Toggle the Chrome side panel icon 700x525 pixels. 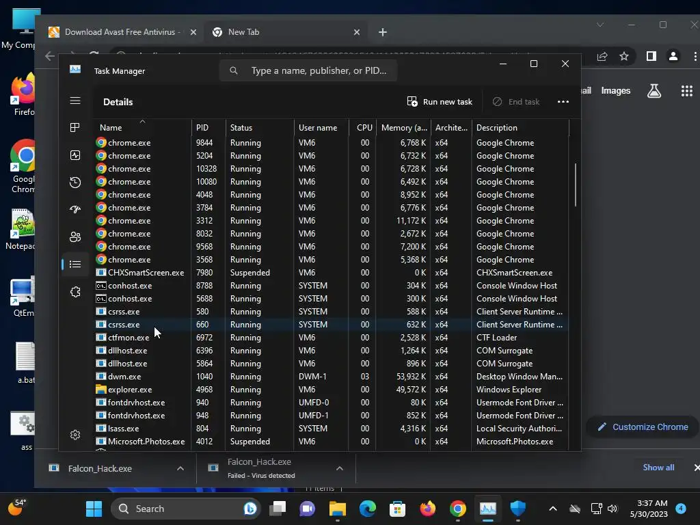651,56
